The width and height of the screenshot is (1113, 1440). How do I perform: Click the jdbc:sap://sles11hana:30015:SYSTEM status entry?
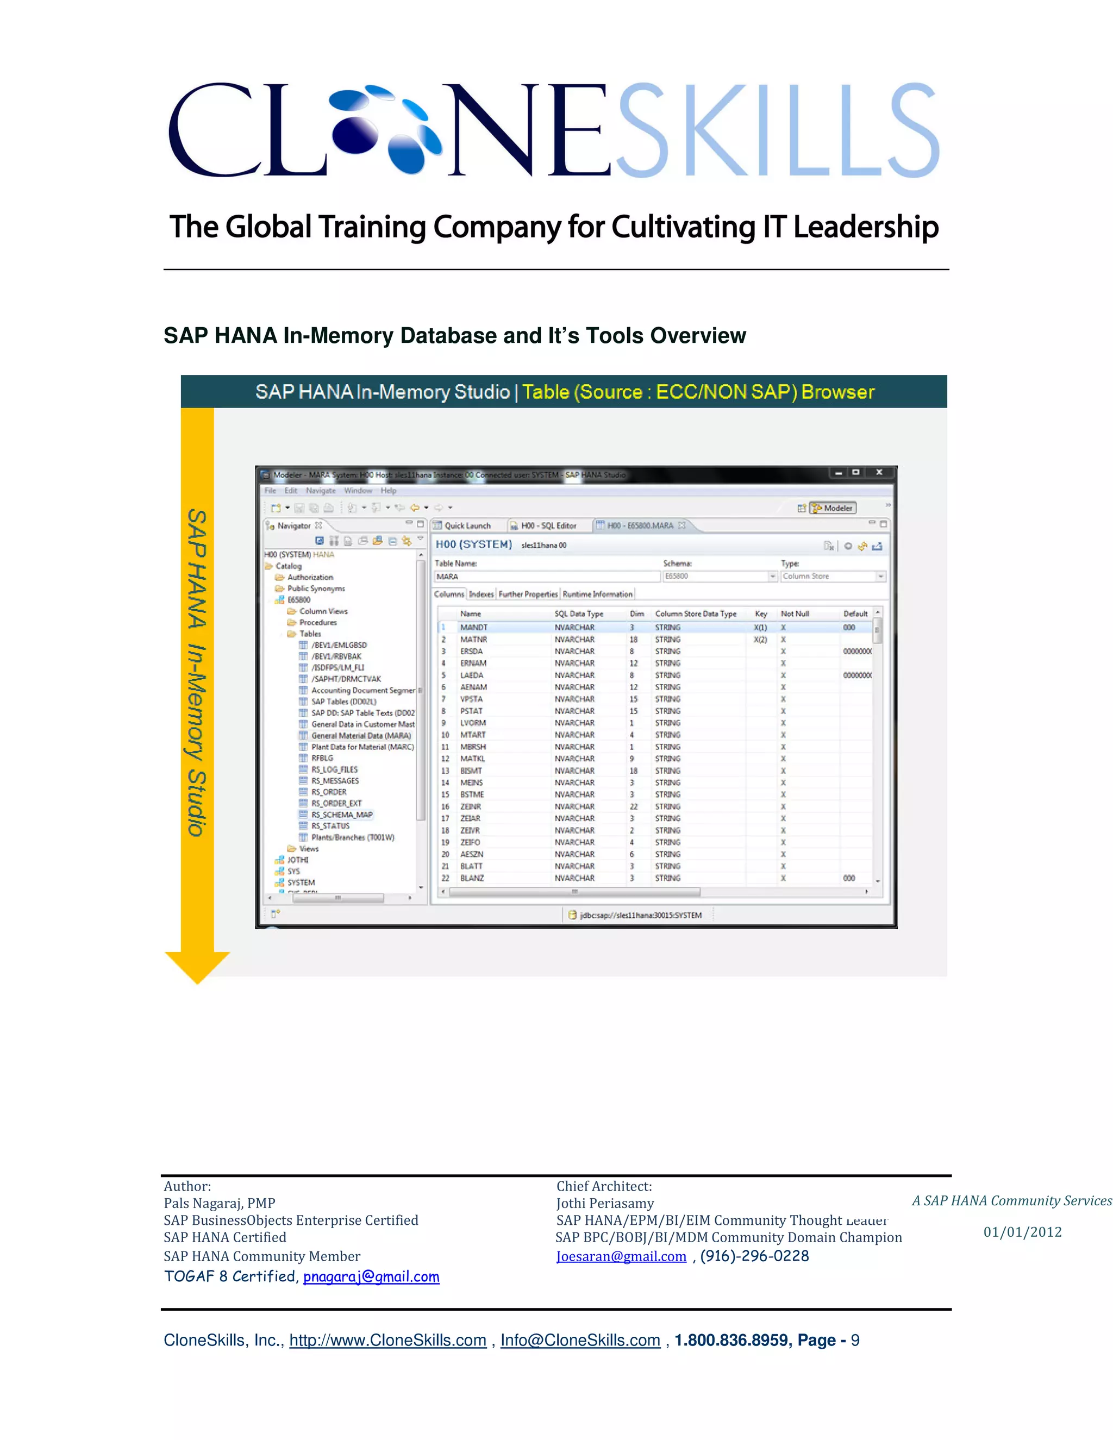click(x=634, y=915)
